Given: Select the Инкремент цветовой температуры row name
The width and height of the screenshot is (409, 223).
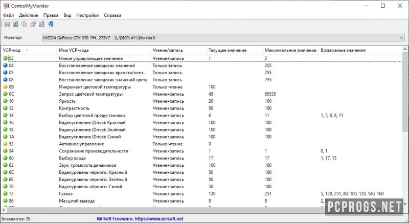Looking at the screenshot, I should (95, 87).
